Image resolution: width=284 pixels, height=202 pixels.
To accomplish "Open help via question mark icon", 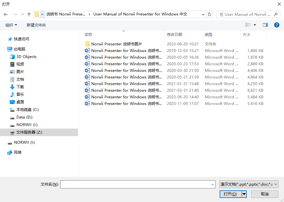I will pyautogui.click(x=276, y=25).
